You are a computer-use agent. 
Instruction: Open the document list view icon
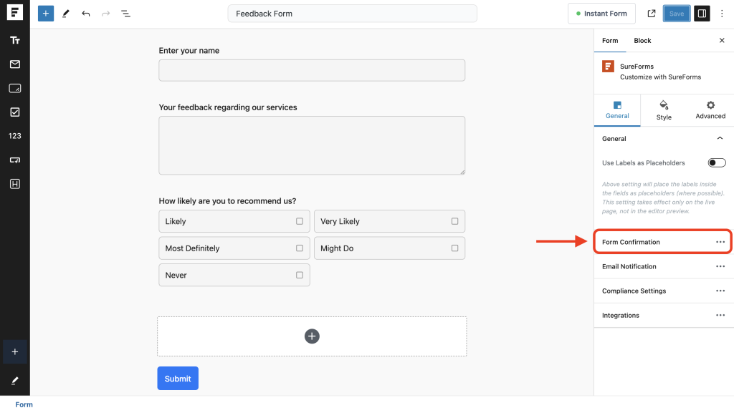126,13
